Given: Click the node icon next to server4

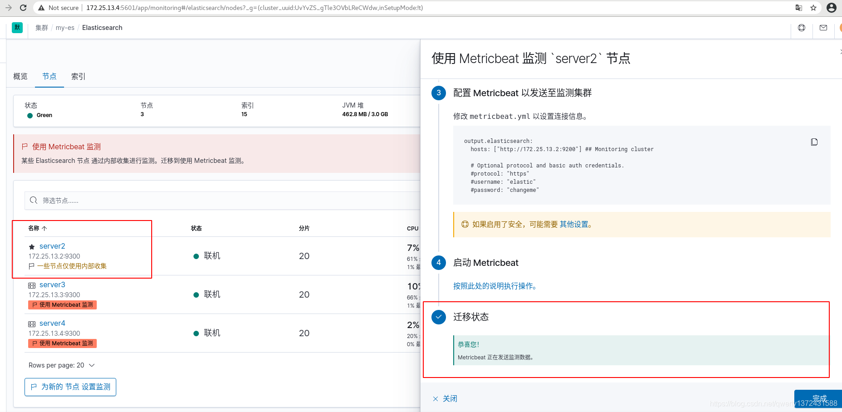Looking at the screenshot, I should coord(32,324).
